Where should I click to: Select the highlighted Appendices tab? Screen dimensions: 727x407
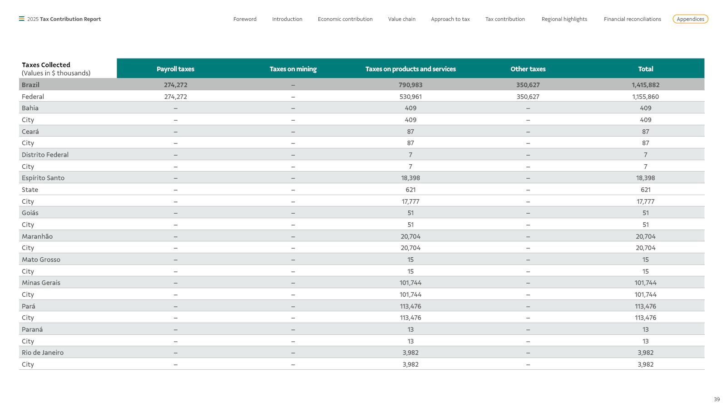[690, 19]
